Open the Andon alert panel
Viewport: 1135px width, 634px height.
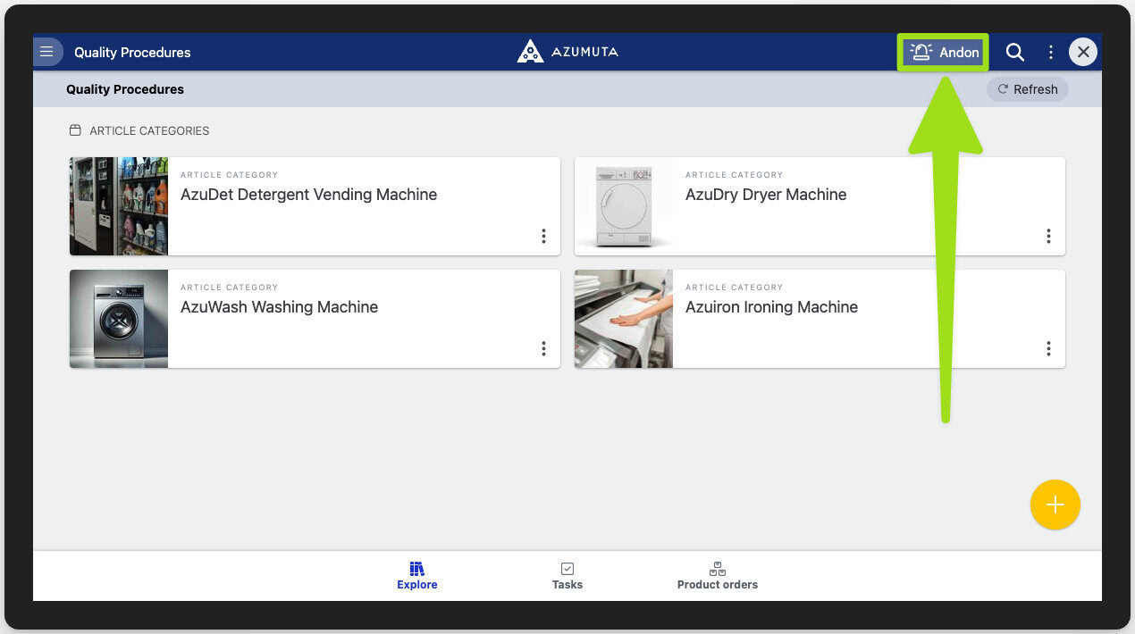coord(943,52)
